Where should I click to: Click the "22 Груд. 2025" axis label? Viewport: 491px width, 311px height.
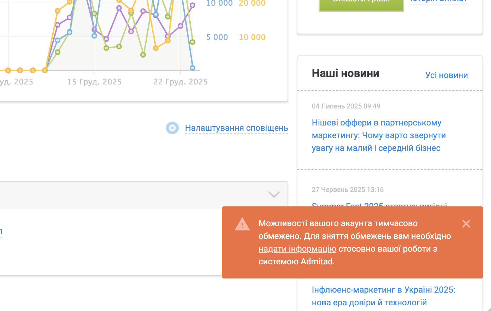coord(180,82)
